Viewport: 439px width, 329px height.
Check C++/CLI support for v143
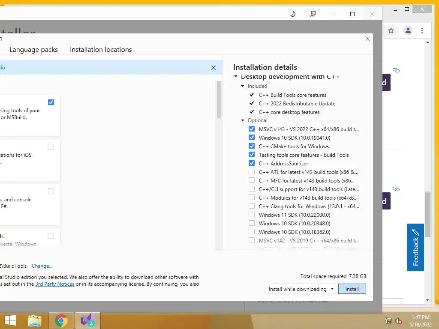tap(251, 189)
